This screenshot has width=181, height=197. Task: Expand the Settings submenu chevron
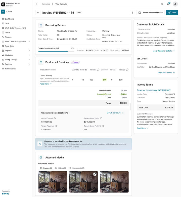29,64
